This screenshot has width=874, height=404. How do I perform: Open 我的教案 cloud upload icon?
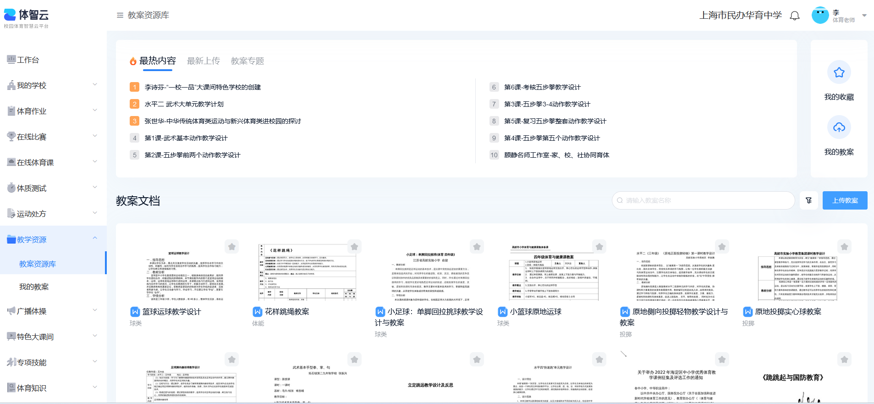pos(839,127)
